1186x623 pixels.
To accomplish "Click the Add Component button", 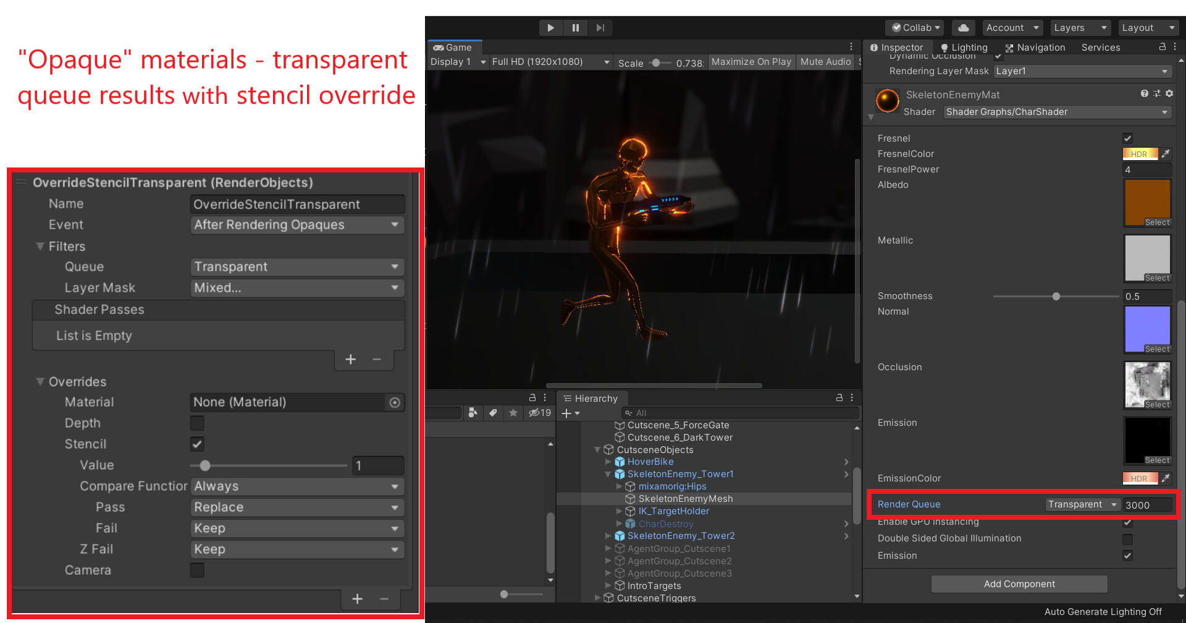I will pyautogui.click(x=1019, y=583).
